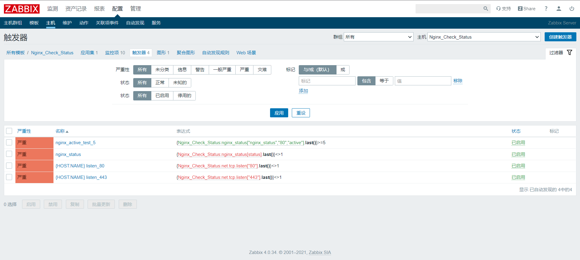This screenshot has height=260, width=580.
Task: Open Zabbix SIA footer link
Action: click(320, 252)
